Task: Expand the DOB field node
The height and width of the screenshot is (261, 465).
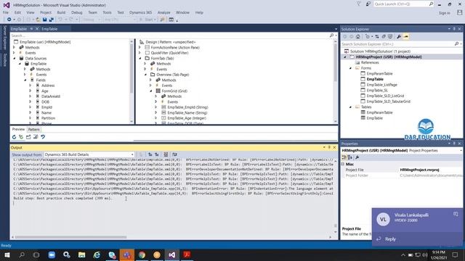Action: point(31,101)
